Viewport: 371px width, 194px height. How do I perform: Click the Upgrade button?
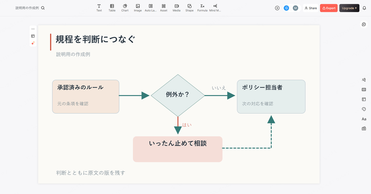pyautogui.click(x=349, y=8)
